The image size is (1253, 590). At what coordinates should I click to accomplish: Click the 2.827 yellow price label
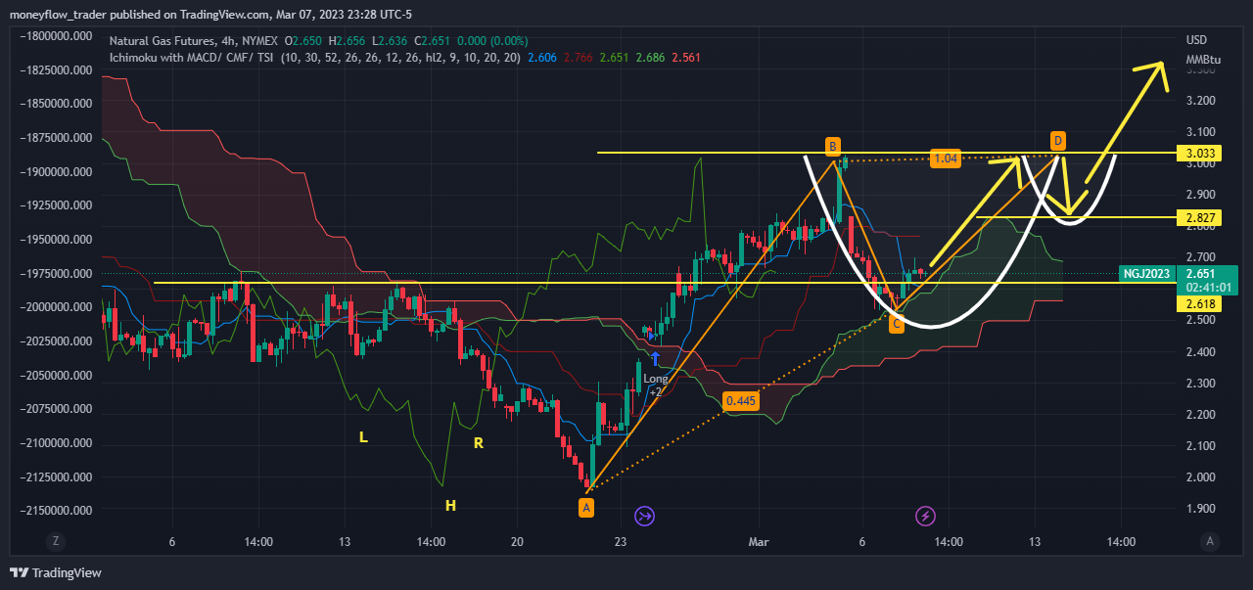pyautogui.click(x=1201, y=217)
